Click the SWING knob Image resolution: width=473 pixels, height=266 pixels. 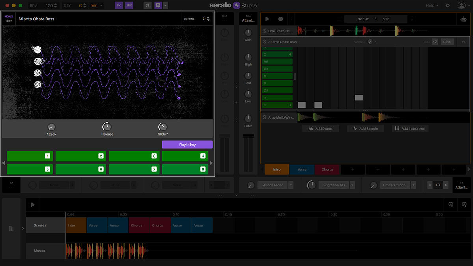click(370, 42)
